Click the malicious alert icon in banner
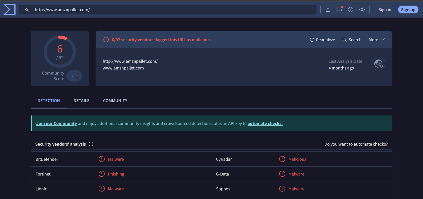This screenshot has width=423, height=199. point(106,40)
